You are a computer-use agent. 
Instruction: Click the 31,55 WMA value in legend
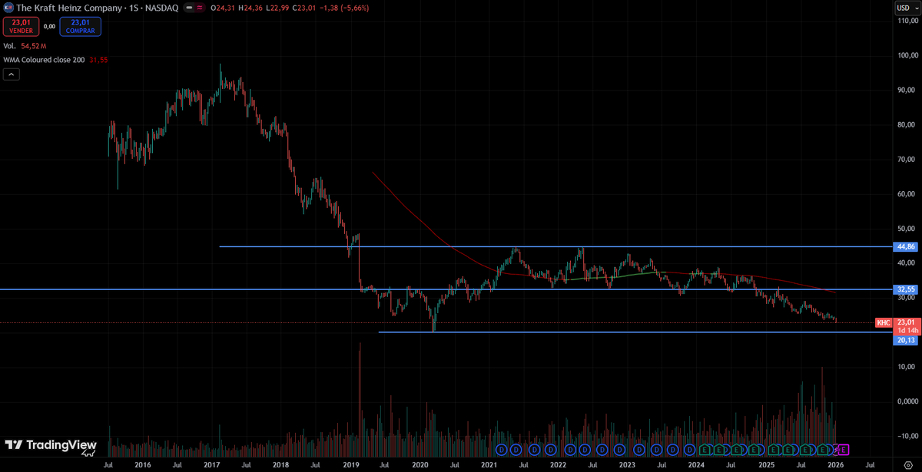(99, 60)
